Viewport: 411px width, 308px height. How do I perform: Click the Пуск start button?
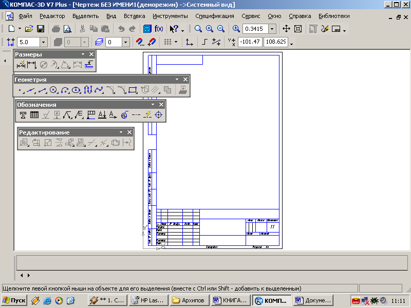point(14,300)
